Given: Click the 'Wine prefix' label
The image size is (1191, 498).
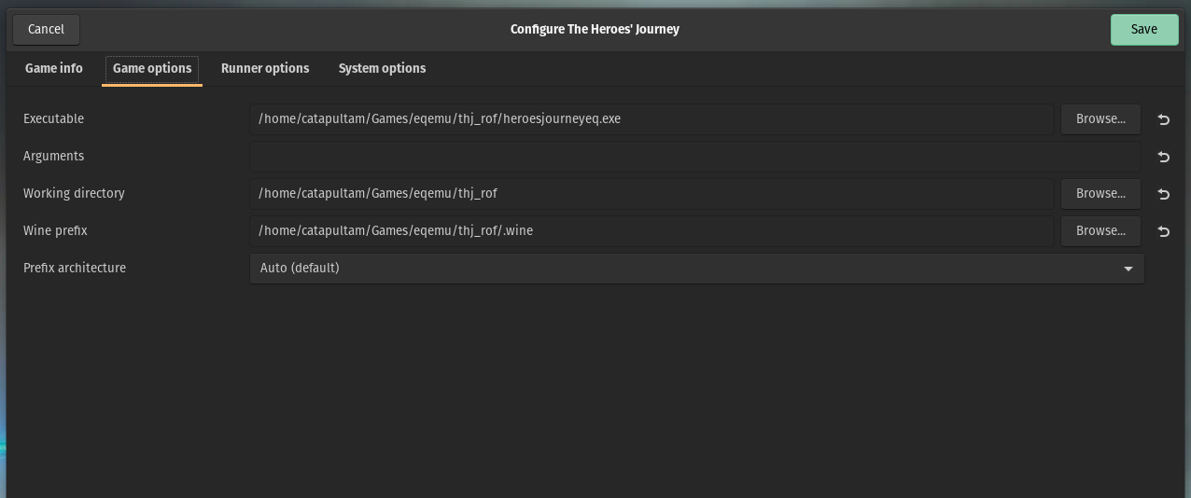Looking at the screenshot, I should click(55, 231).
